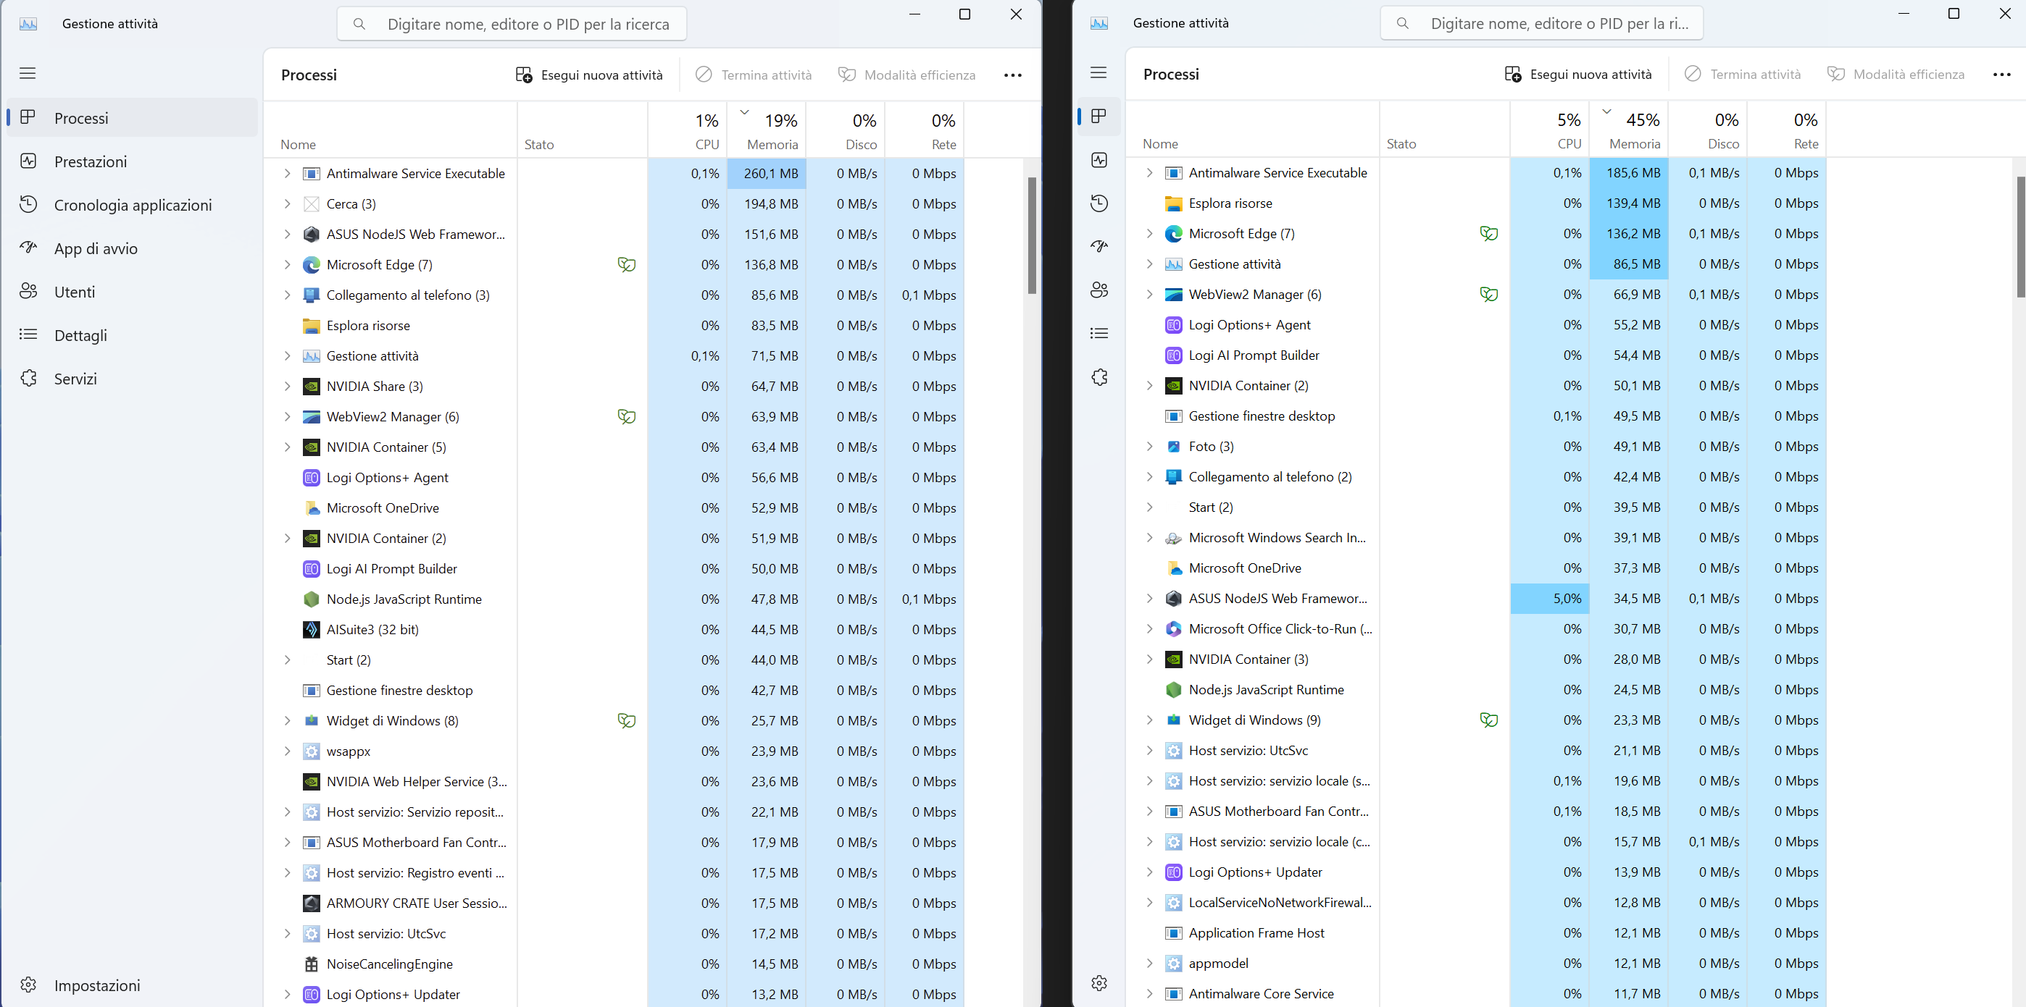Image resolution: width=2026 pixels, height=1007 pixels.
Task: Click Cronologia applicazioni icon in right window sidebar
Action: 1099,203
